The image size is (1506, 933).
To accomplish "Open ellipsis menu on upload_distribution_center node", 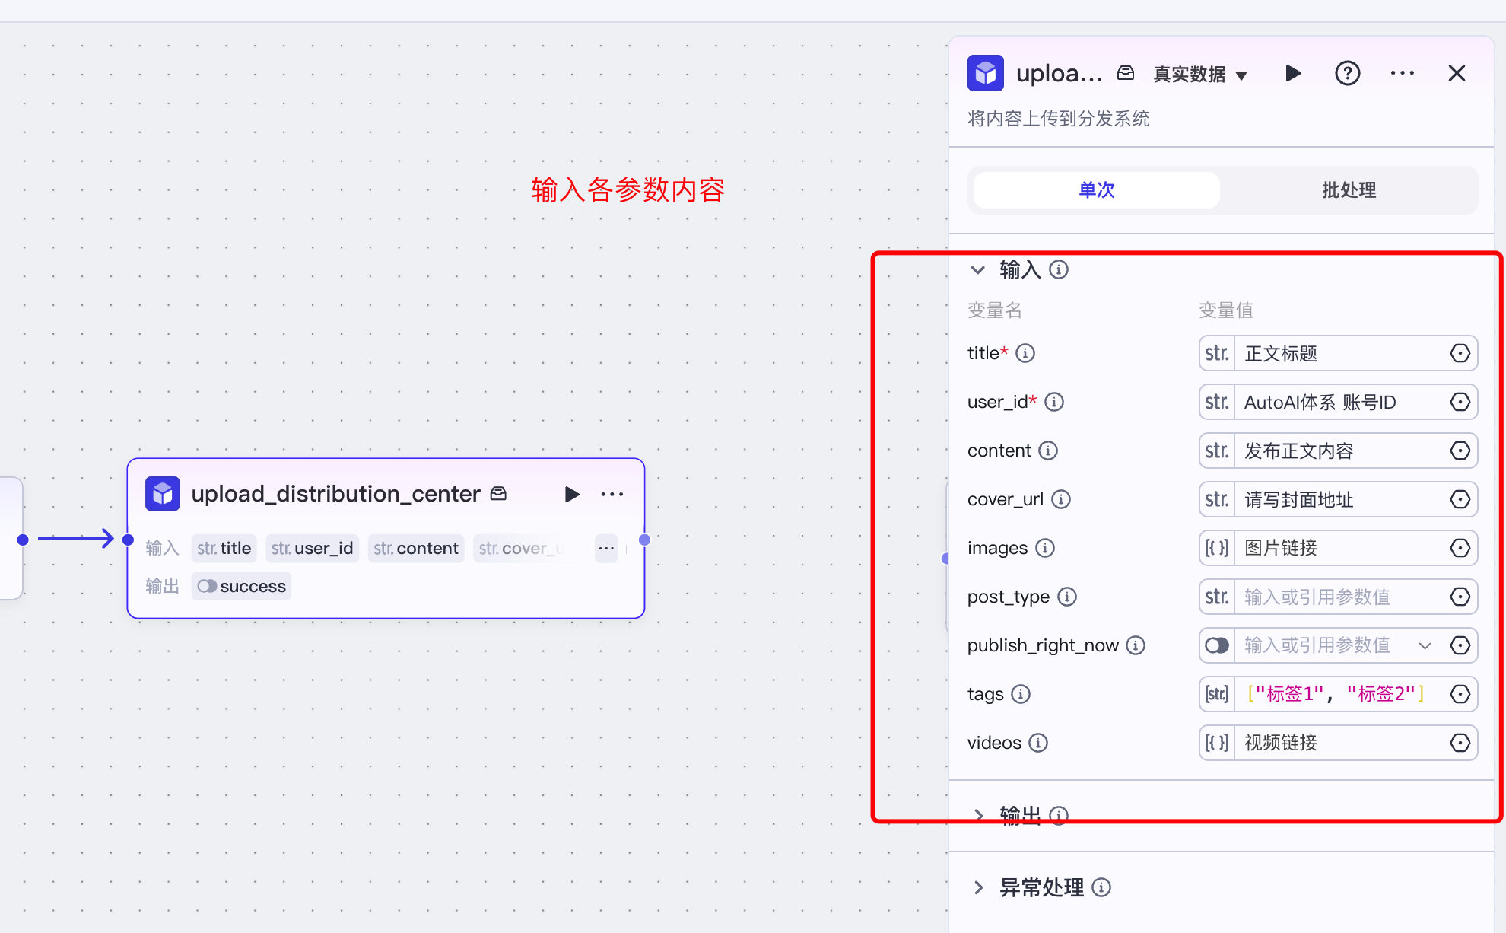I will (612, 495).
